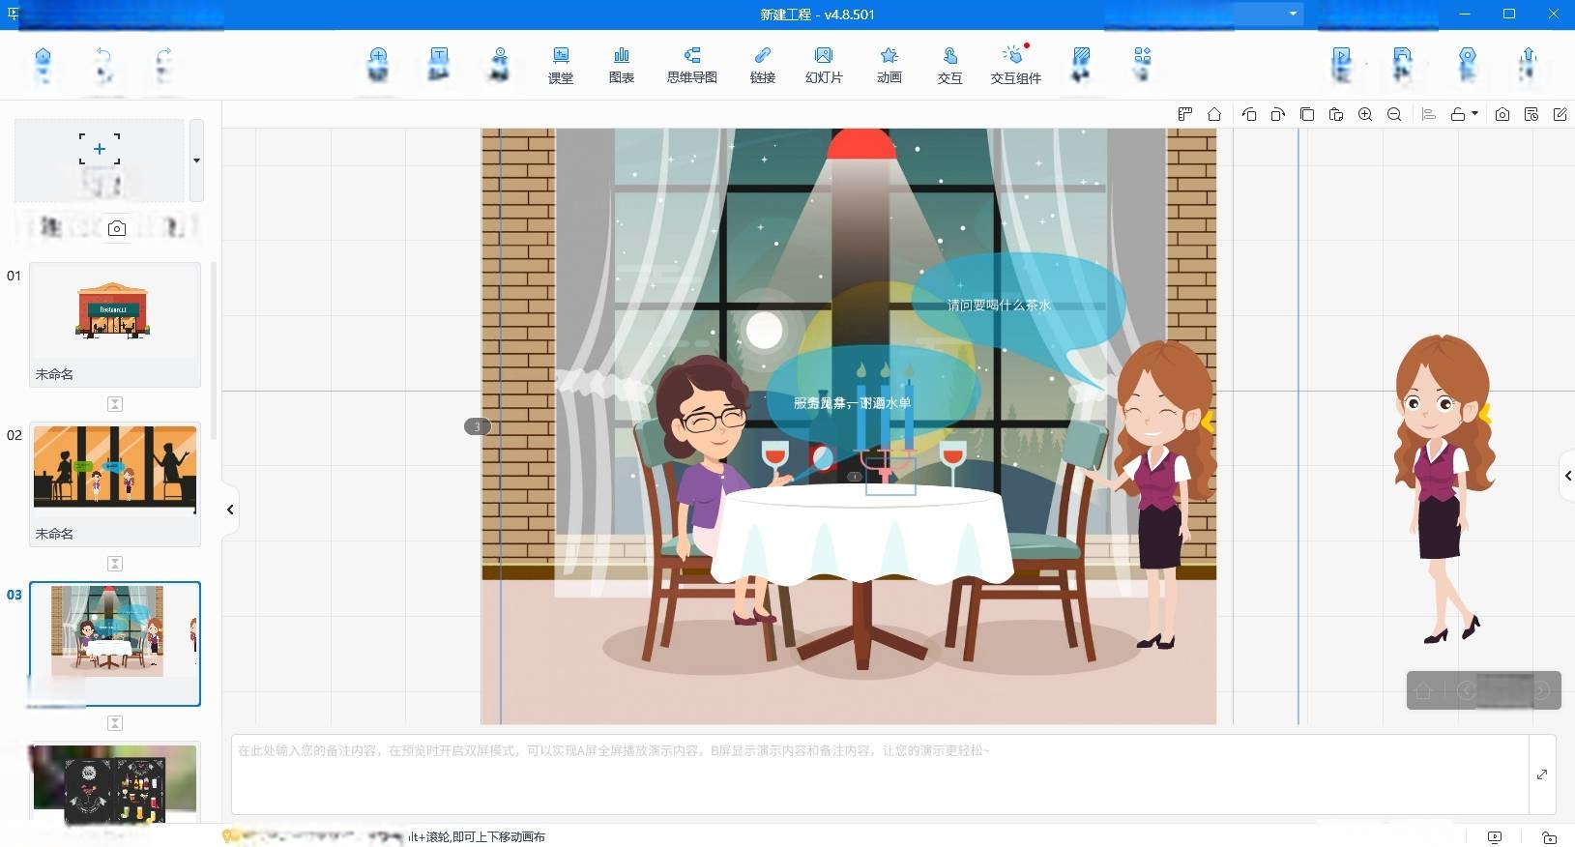Select the waitress outside the canvas
The image size is (1575, 847).
[1444, 488]
